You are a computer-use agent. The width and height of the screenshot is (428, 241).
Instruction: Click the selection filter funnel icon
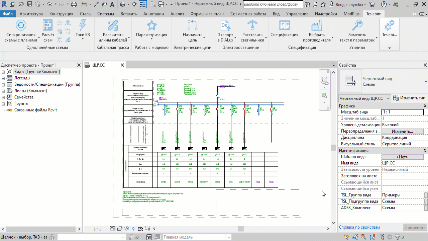[x=398, y=237]
